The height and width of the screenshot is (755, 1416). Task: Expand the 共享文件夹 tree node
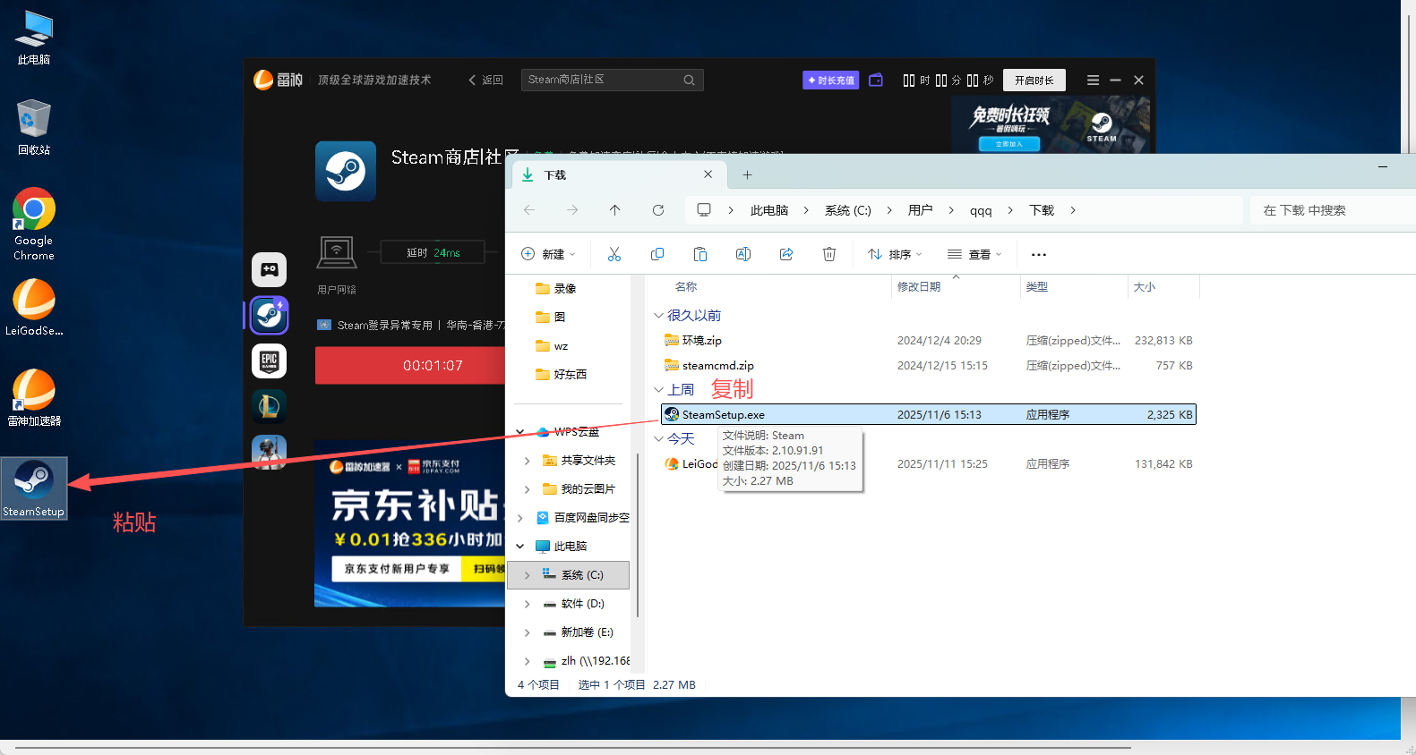click(527, 461)
